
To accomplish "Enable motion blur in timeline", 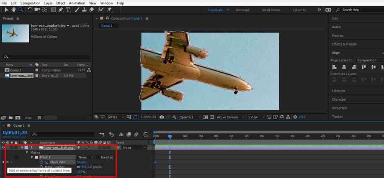I will click(x=136, y=134).
